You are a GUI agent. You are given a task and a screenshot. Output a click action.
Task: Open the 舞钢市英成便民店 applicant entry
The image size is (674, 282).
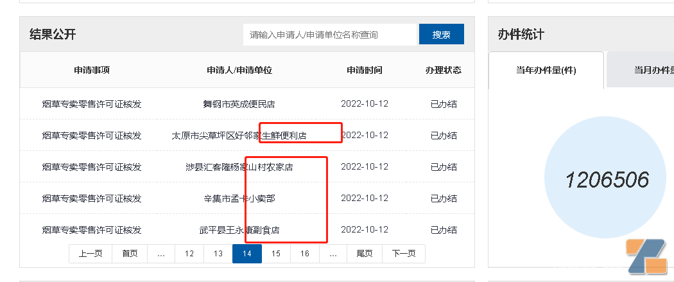point(239,104)
